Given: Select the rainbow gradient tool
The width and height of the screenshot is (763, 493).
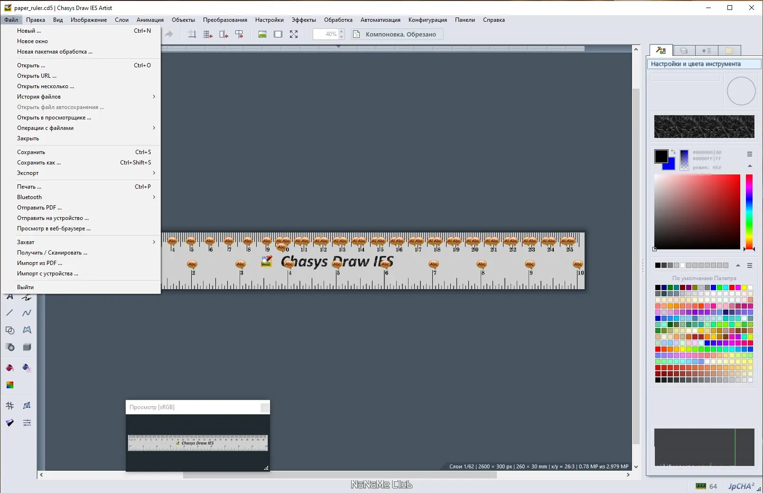Looking at the screenshot, I should (x=10, y=385).
